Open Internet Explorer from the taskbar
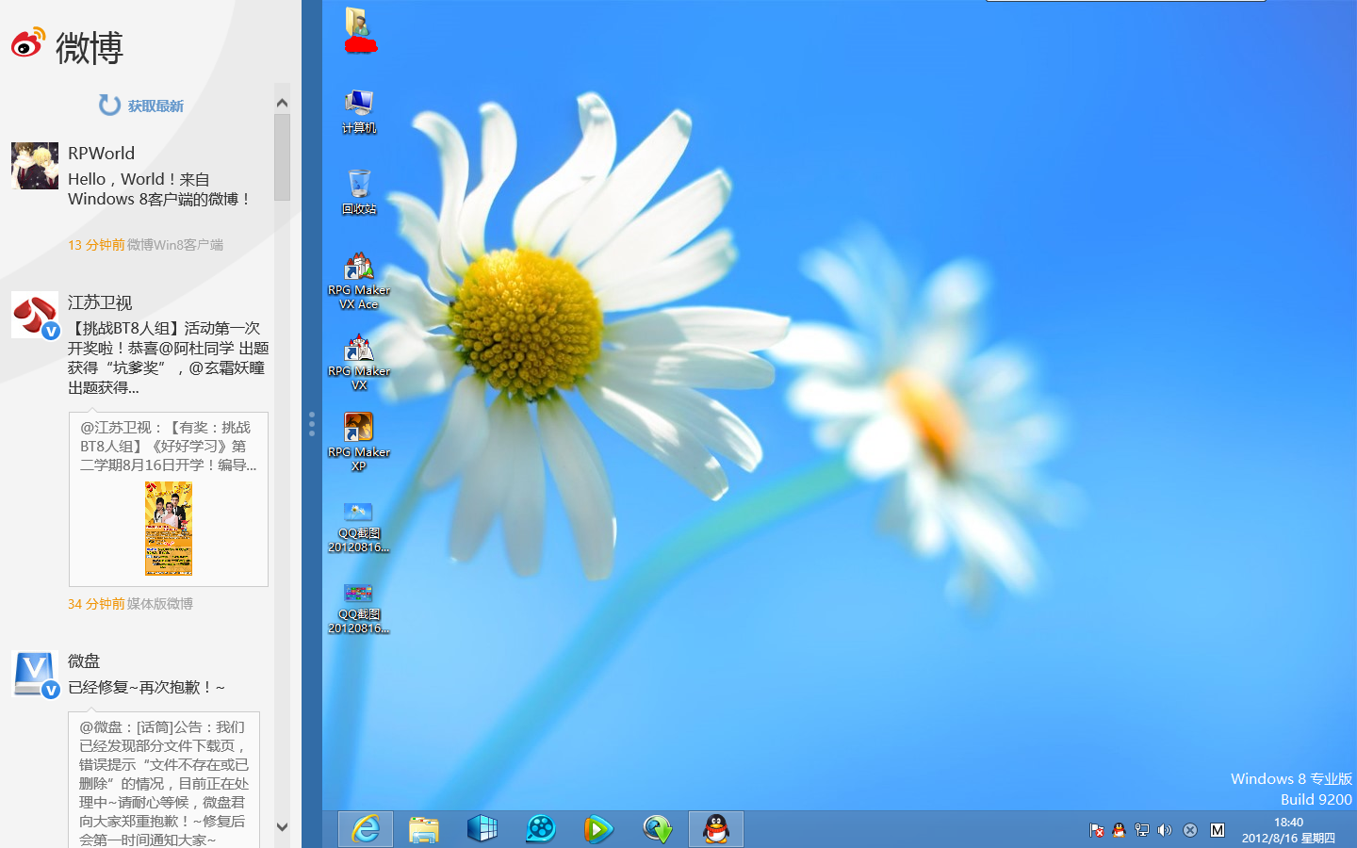Viewport: 1357px width, 848px height. pyautogui.click(x=366, y=829)
